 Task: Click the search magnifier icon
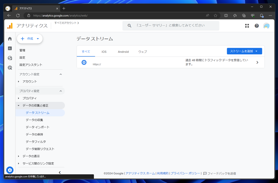click(x=129, y=26)
